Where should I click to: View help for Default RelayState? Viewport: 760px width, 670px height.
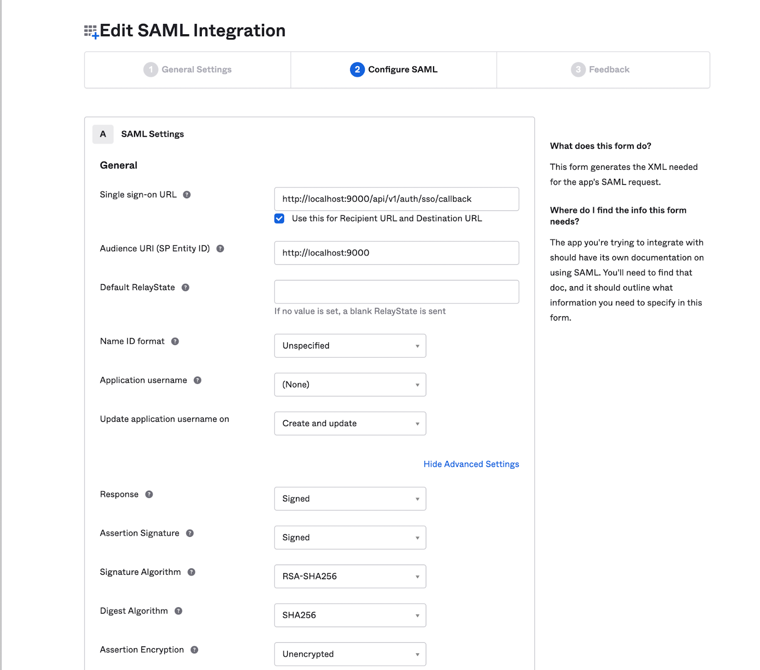pos(186,287)
